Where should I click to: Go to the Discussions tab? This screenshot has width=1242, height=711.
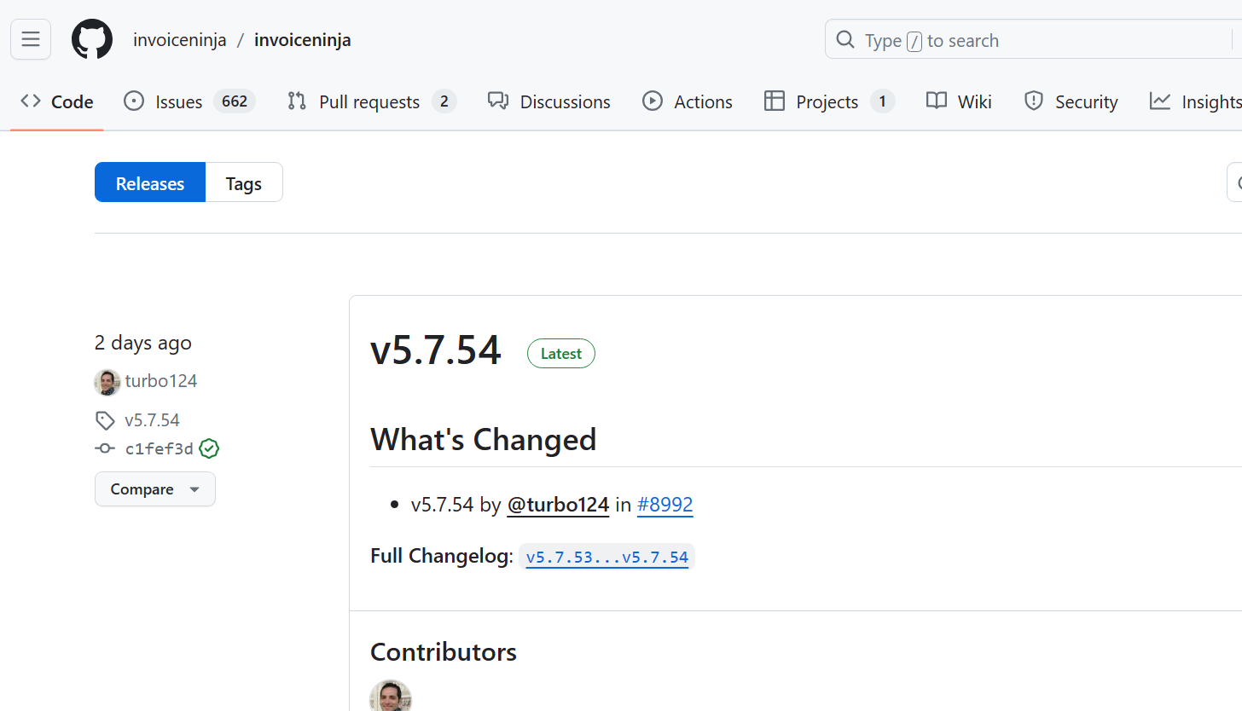[549, 101]
